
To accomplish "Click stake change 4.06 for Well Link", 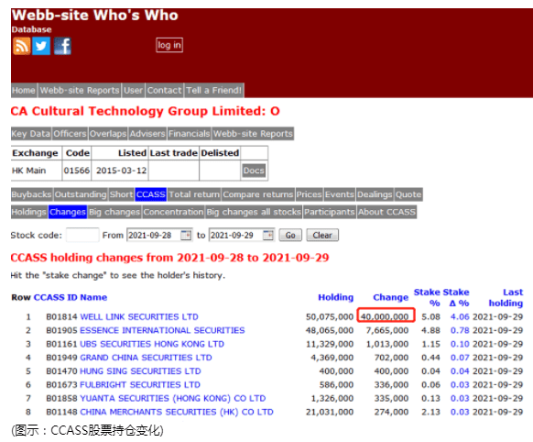I will click(460, 317).
